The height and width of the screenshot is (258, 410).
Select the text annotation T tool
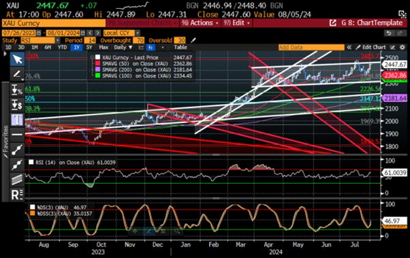click(x=17, y=120)
